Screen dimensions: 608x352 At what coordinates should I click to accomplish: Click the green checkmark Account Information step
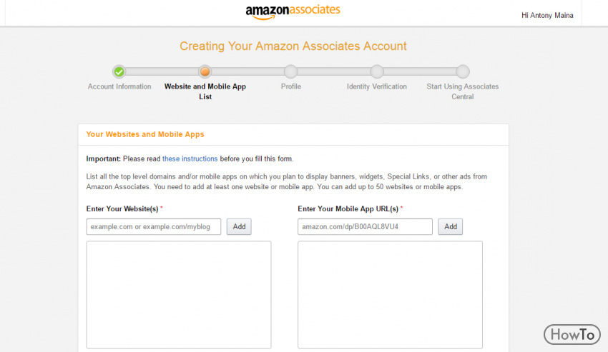[119, 71]
